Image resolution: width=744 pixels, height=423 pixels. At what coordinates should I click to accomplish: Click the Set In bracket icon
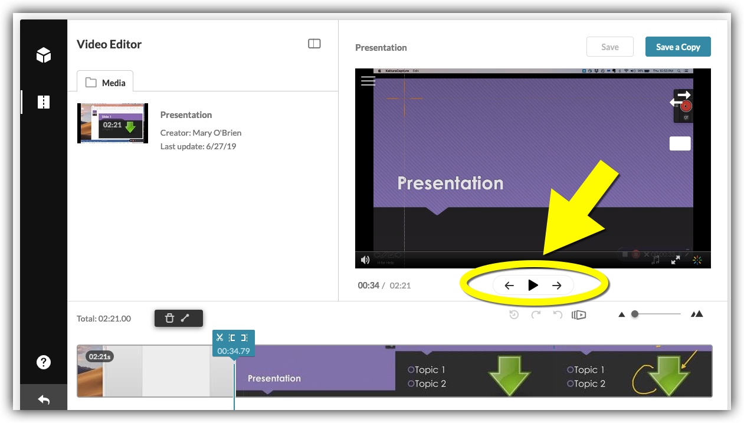pos(232,337)
